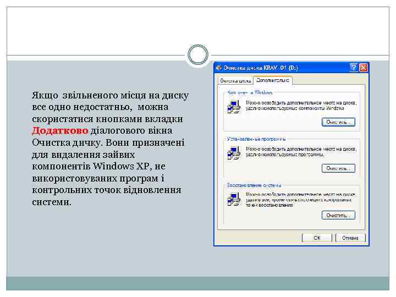Click the Восстановление системы group label
Image resolution: width=396 pixels, height=297 pixels.
point(254,185)
